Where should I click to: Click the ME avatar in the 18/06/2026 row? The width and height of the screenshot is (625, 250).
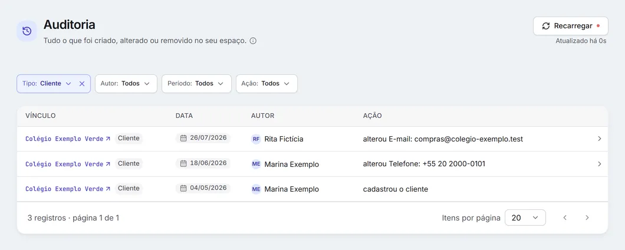[256, 165]
